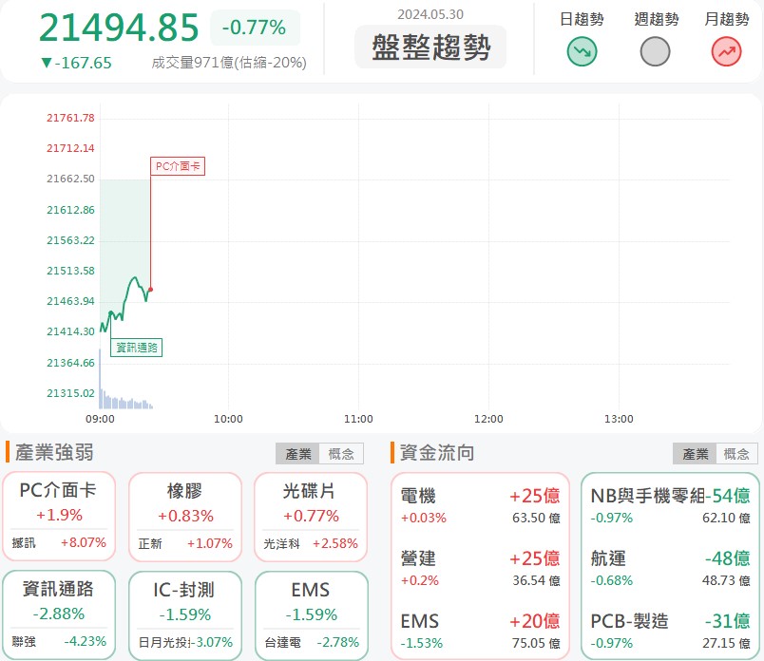
Task: Click the 成交量971億 volume text
Action: tap(229, 63)
